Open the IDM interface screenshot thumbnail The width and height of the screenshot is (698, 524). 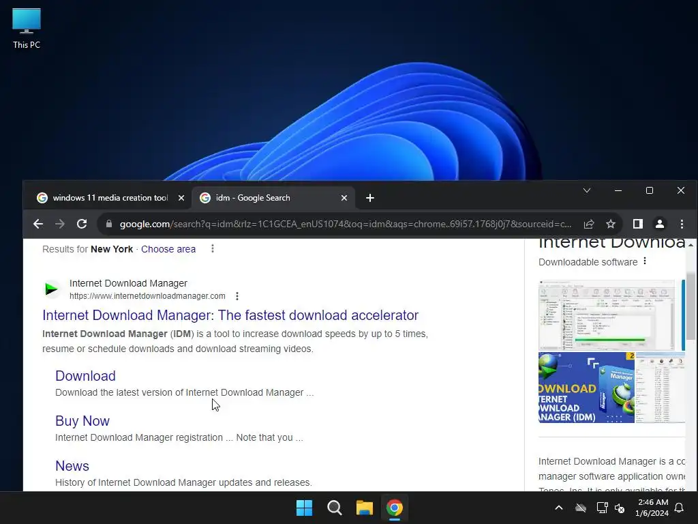click(x=606, y=315)
